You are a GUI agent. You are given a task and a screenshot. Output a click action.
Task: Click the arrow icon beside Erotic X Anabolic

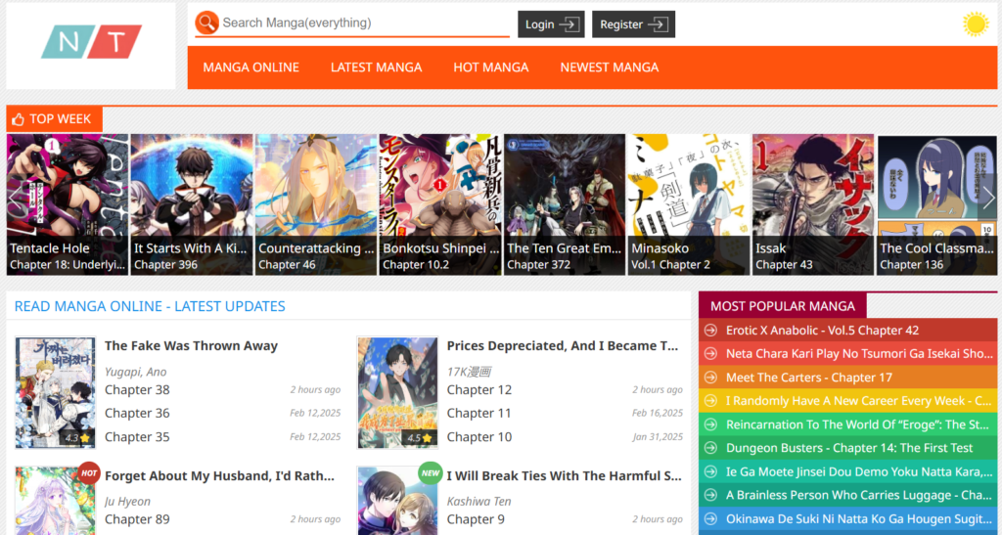[710, 330]
